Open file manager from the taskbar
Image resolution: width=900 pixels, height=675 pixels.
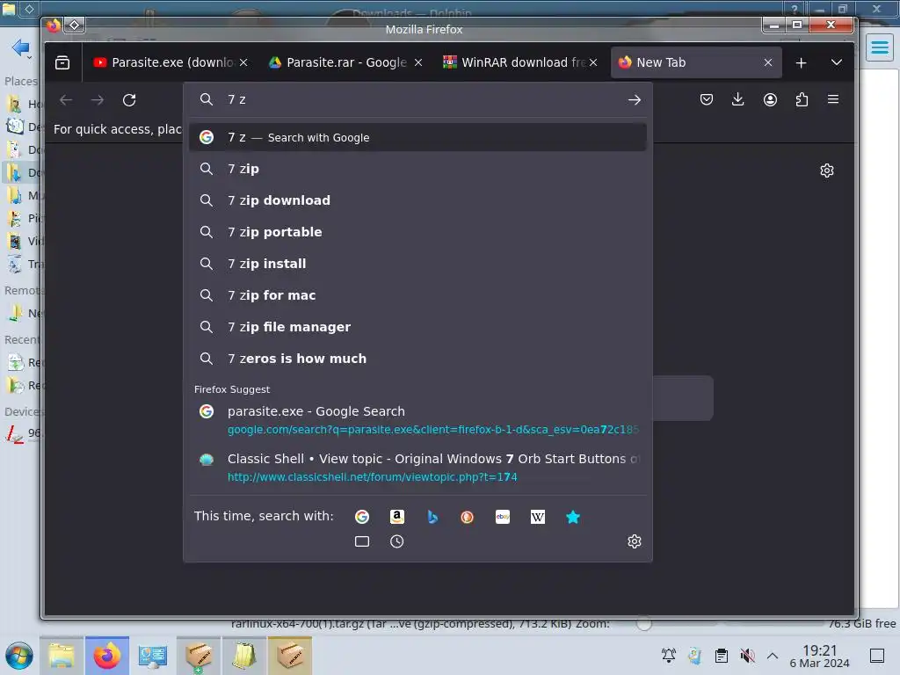tap(62, 656)
